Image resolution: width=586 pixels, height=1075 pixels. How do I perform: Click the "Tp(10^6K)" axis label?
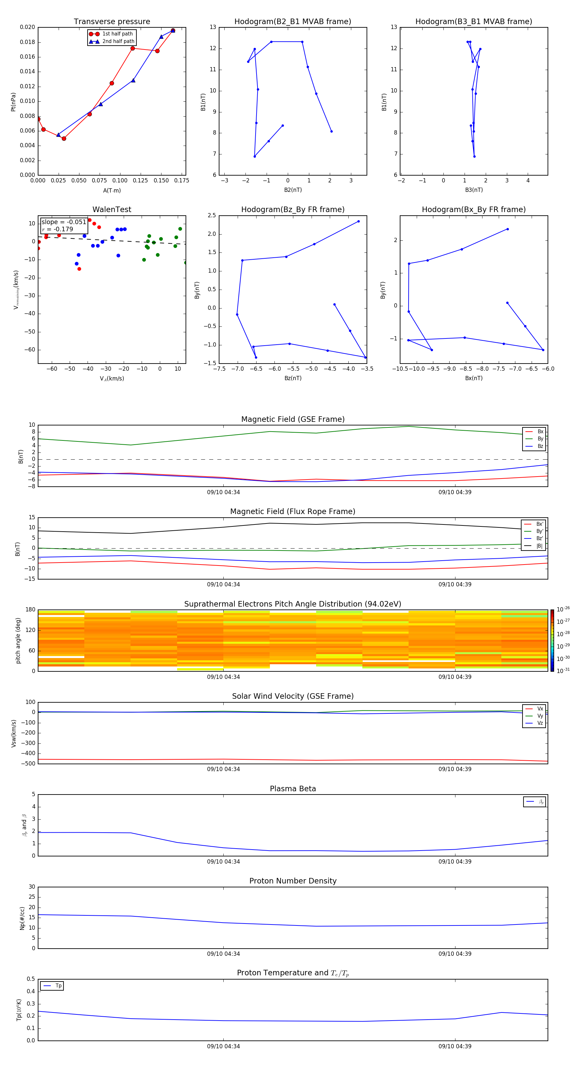(x=19, y=1010)
